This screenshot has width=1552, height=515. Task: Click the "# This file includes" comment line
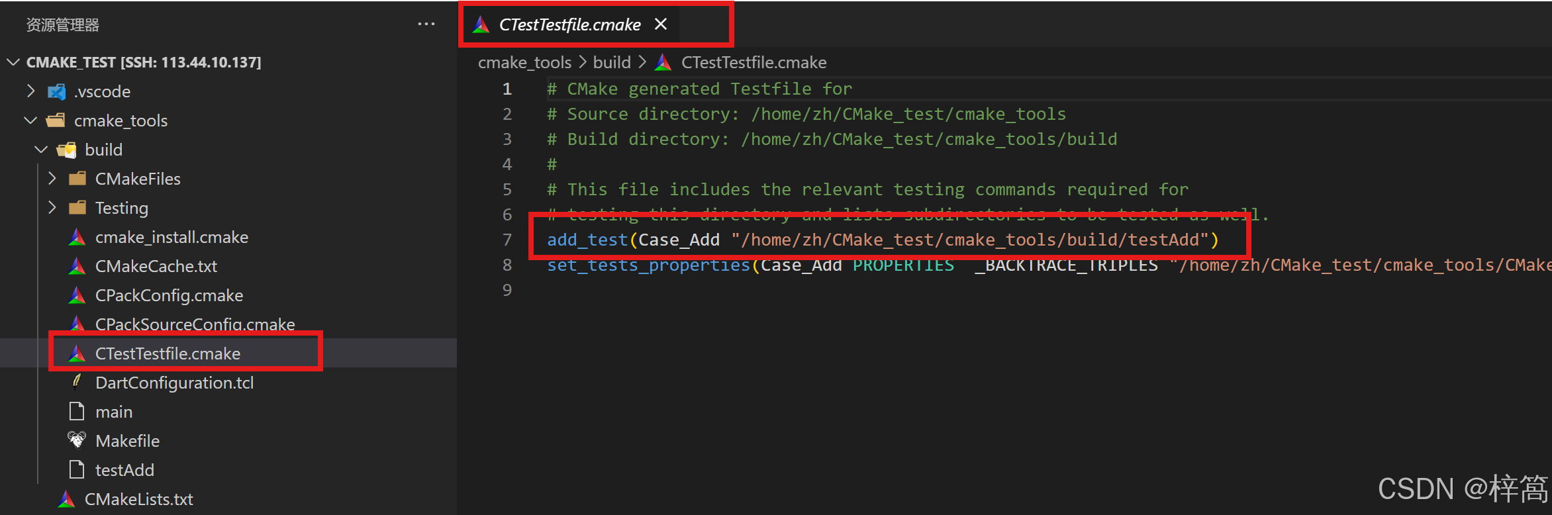[867, 189]
